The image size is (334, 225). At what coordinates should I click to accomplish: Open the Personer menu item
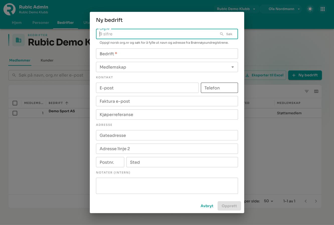click(x=41, y=23)
